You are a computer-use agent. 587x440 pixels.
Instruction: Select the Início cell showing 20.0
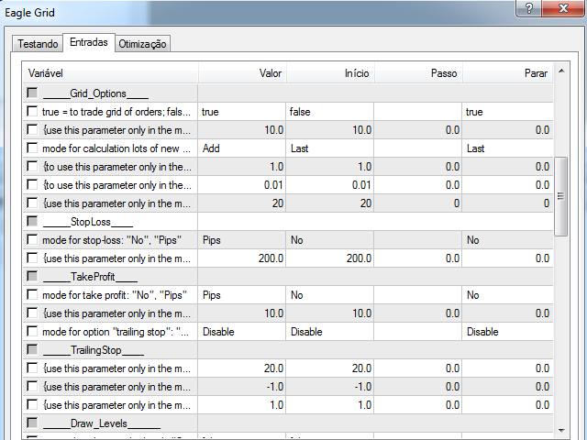click(x=330, y=368)
